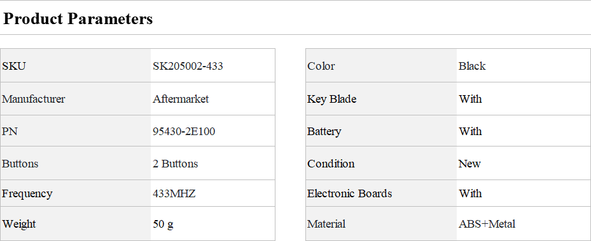Select the SKU value SK205002-433
This screenshot has height=241, width=591.
188,66
